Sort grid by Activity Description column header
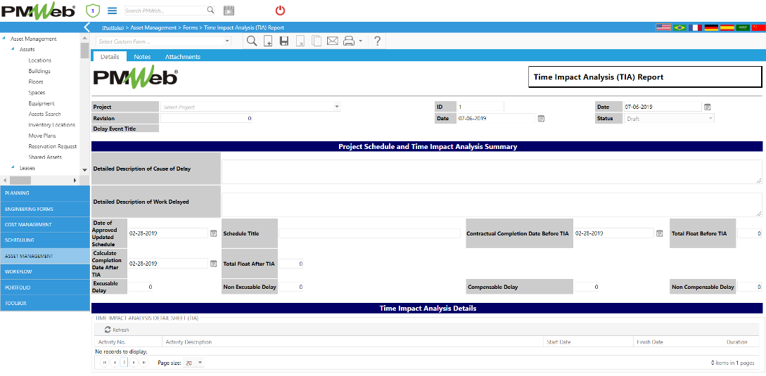The image size is (766, 376). point(189,342)
